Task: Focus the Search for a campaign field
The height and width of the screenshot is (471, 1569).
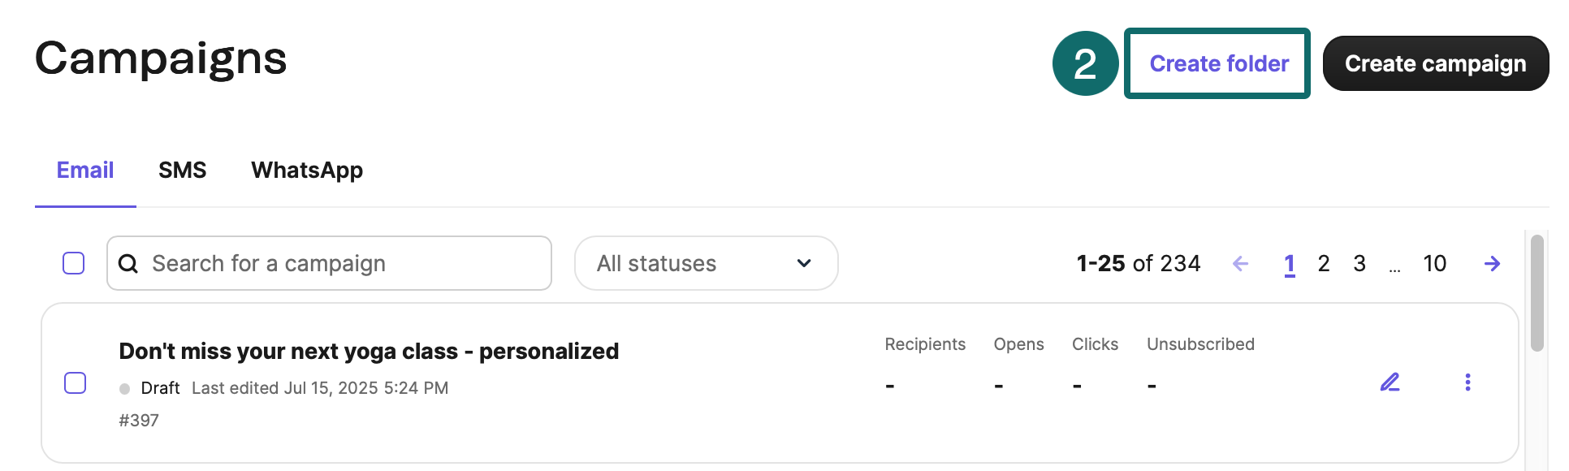Action: click(341, 264)
